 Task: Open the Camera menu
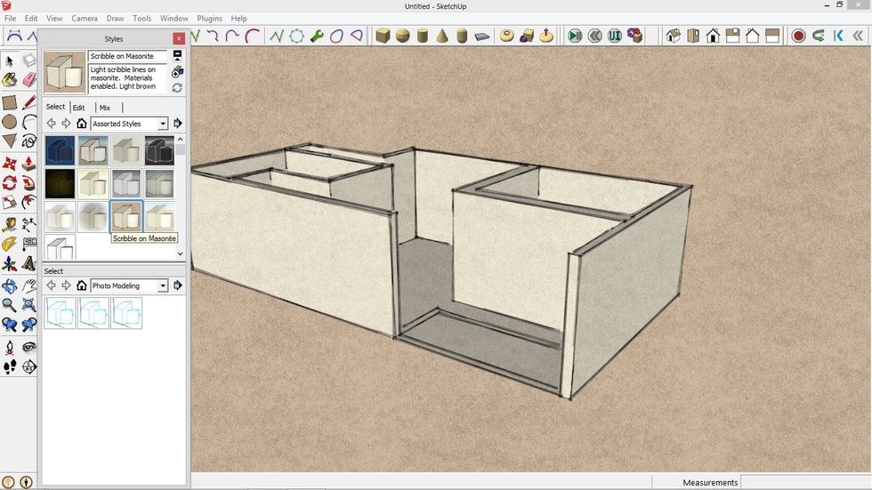click(85, 18)
